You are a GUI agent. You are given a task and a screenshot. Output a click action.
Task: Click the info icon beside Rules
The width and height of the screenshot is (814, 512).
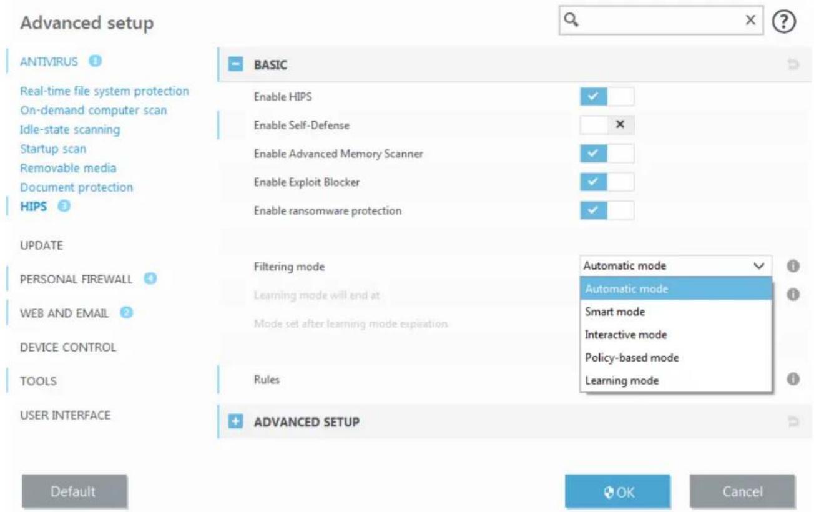pyautogui.click(x=793, y=378)
